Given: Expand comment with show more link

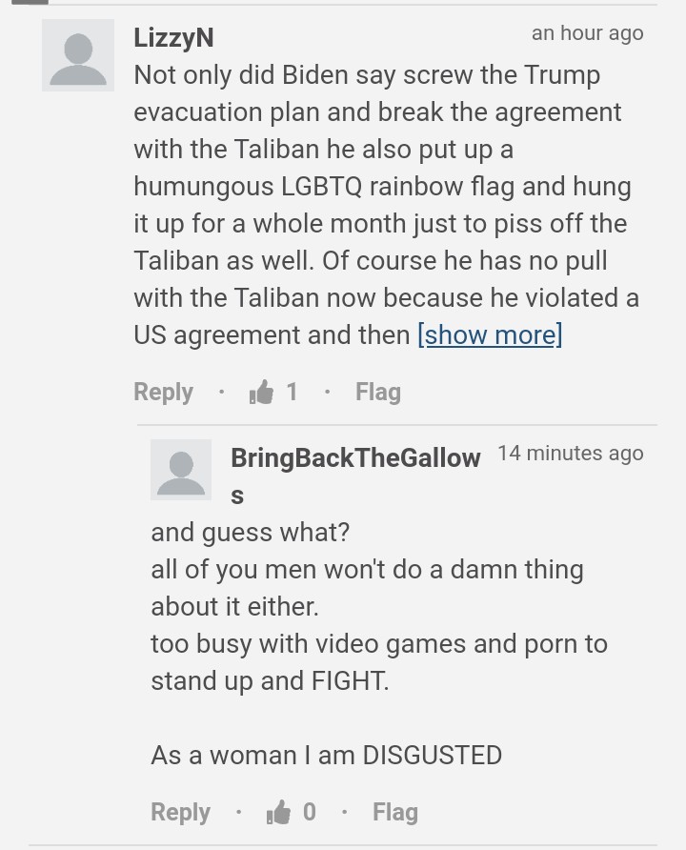Looking at the screenshot, I should click(490, 334).
